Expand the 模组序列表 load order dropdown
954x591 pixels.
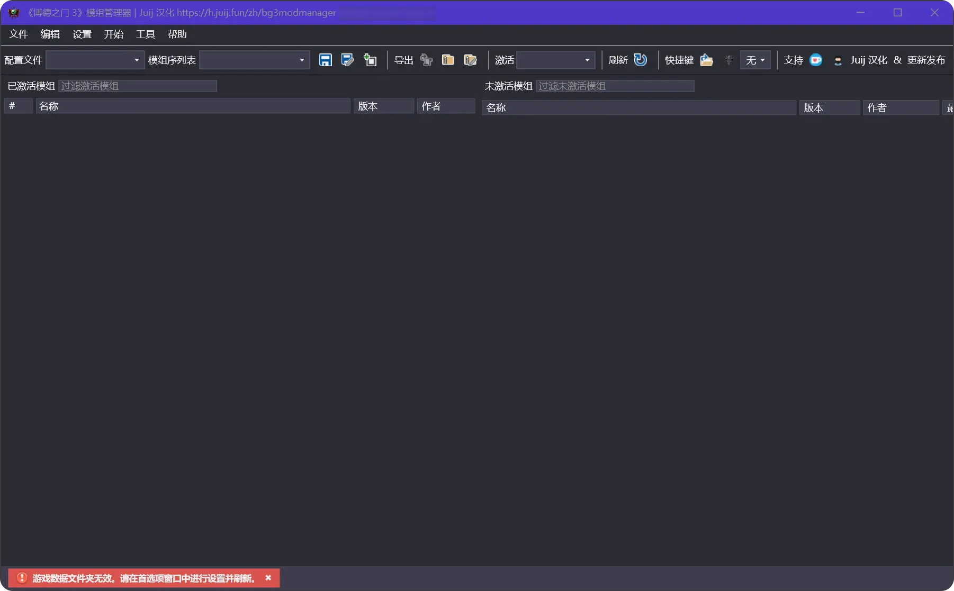(x=254, y=60)
